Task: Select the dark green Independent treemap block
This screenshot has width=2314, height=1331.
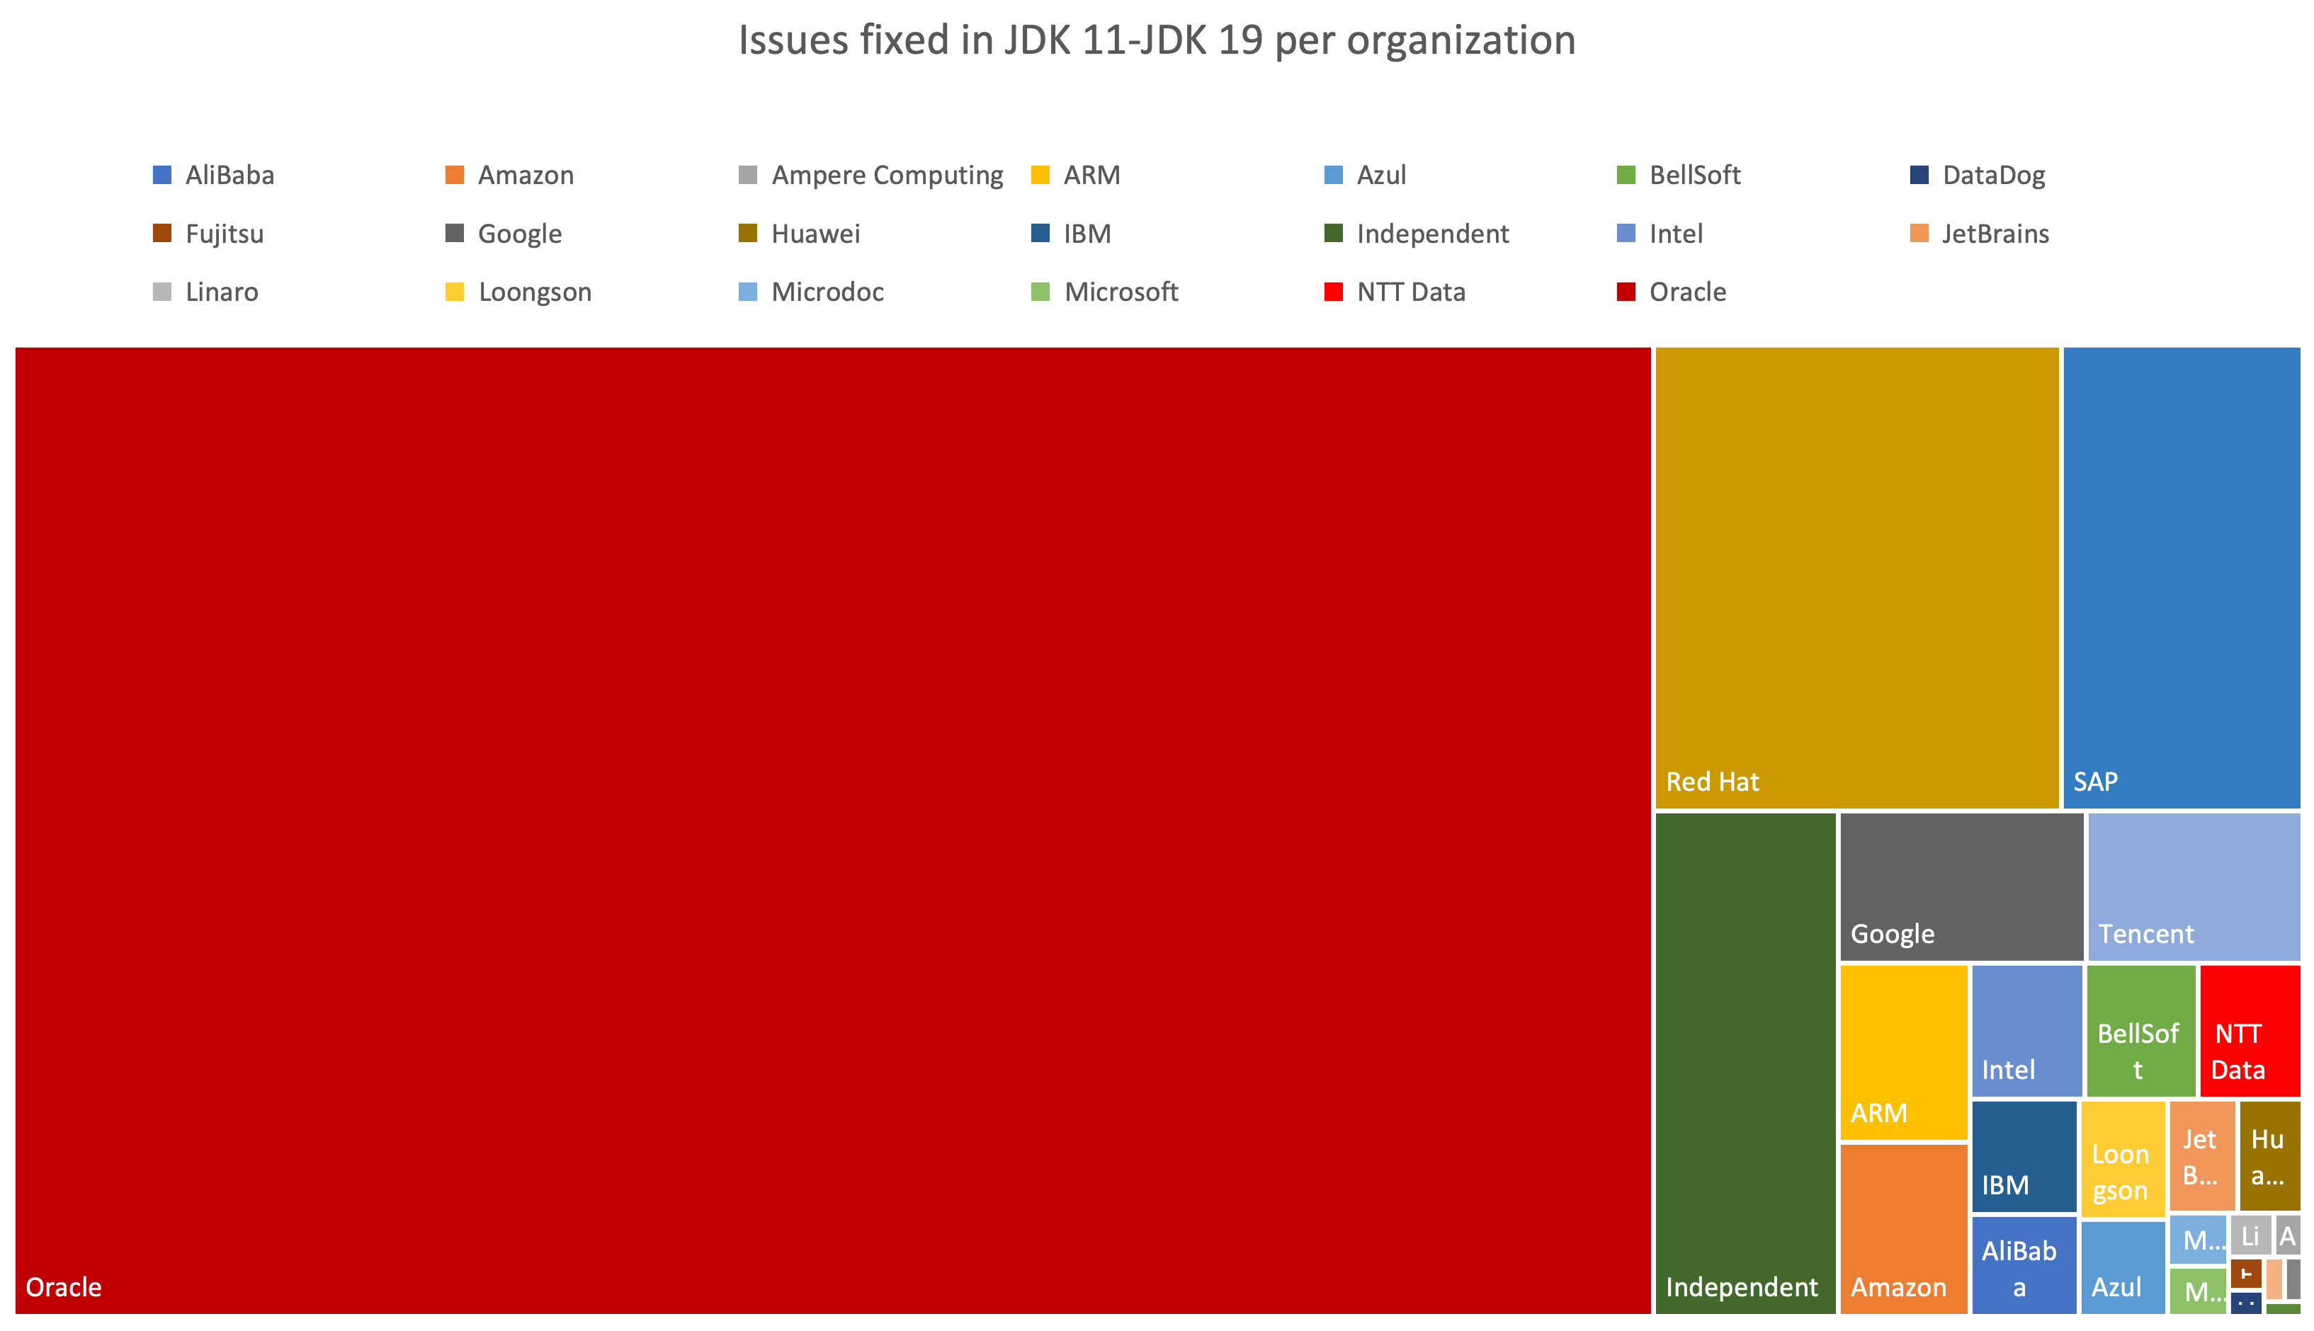Action: pyautogui.click(x=1745, y=1063)
